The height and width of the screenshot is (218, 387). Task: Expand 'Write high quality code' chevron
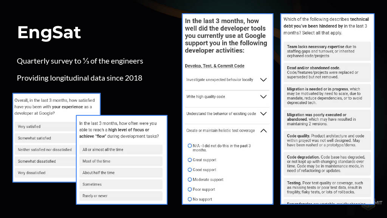[263, 97]
